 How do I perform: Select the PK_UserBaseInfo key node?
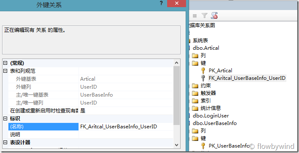(x=229, y=146)
